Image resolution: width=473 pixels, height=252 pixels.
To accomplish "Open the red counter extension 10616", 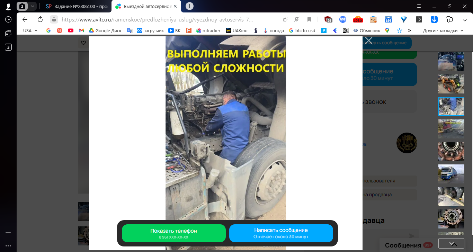I will (x=358, y=19).
